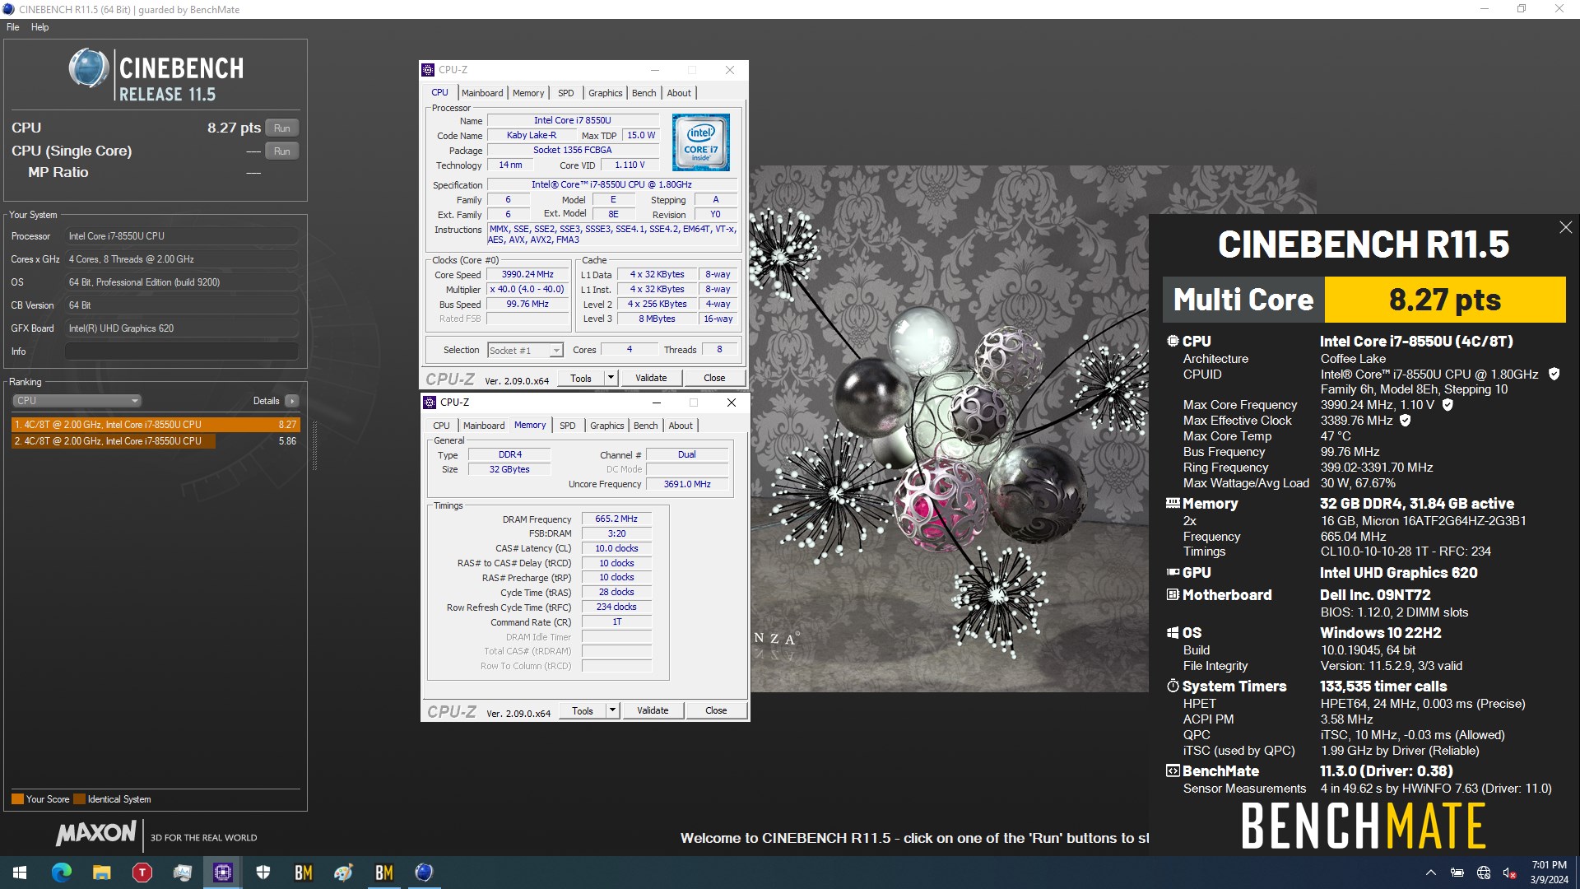The height and width of the screenshot is (889, 1580).
Task: Open Graphics tab in upper CPU-Z
Action: pyautogui.click(x=606, y=93)
